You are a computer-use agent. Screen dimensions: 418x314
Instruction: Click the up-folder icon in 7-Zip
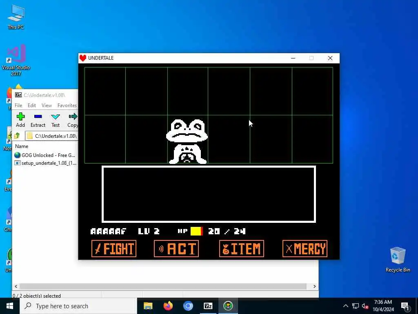point(17,136)
